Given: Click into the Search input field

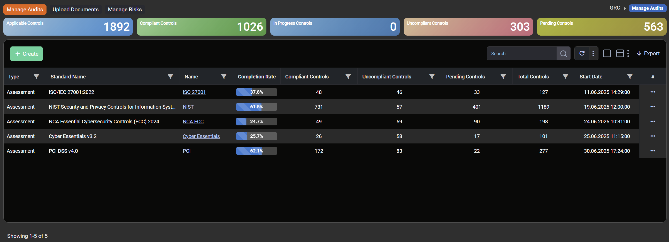Looking at the screenshot, I should pyautogui.click(x=521, y=54).
